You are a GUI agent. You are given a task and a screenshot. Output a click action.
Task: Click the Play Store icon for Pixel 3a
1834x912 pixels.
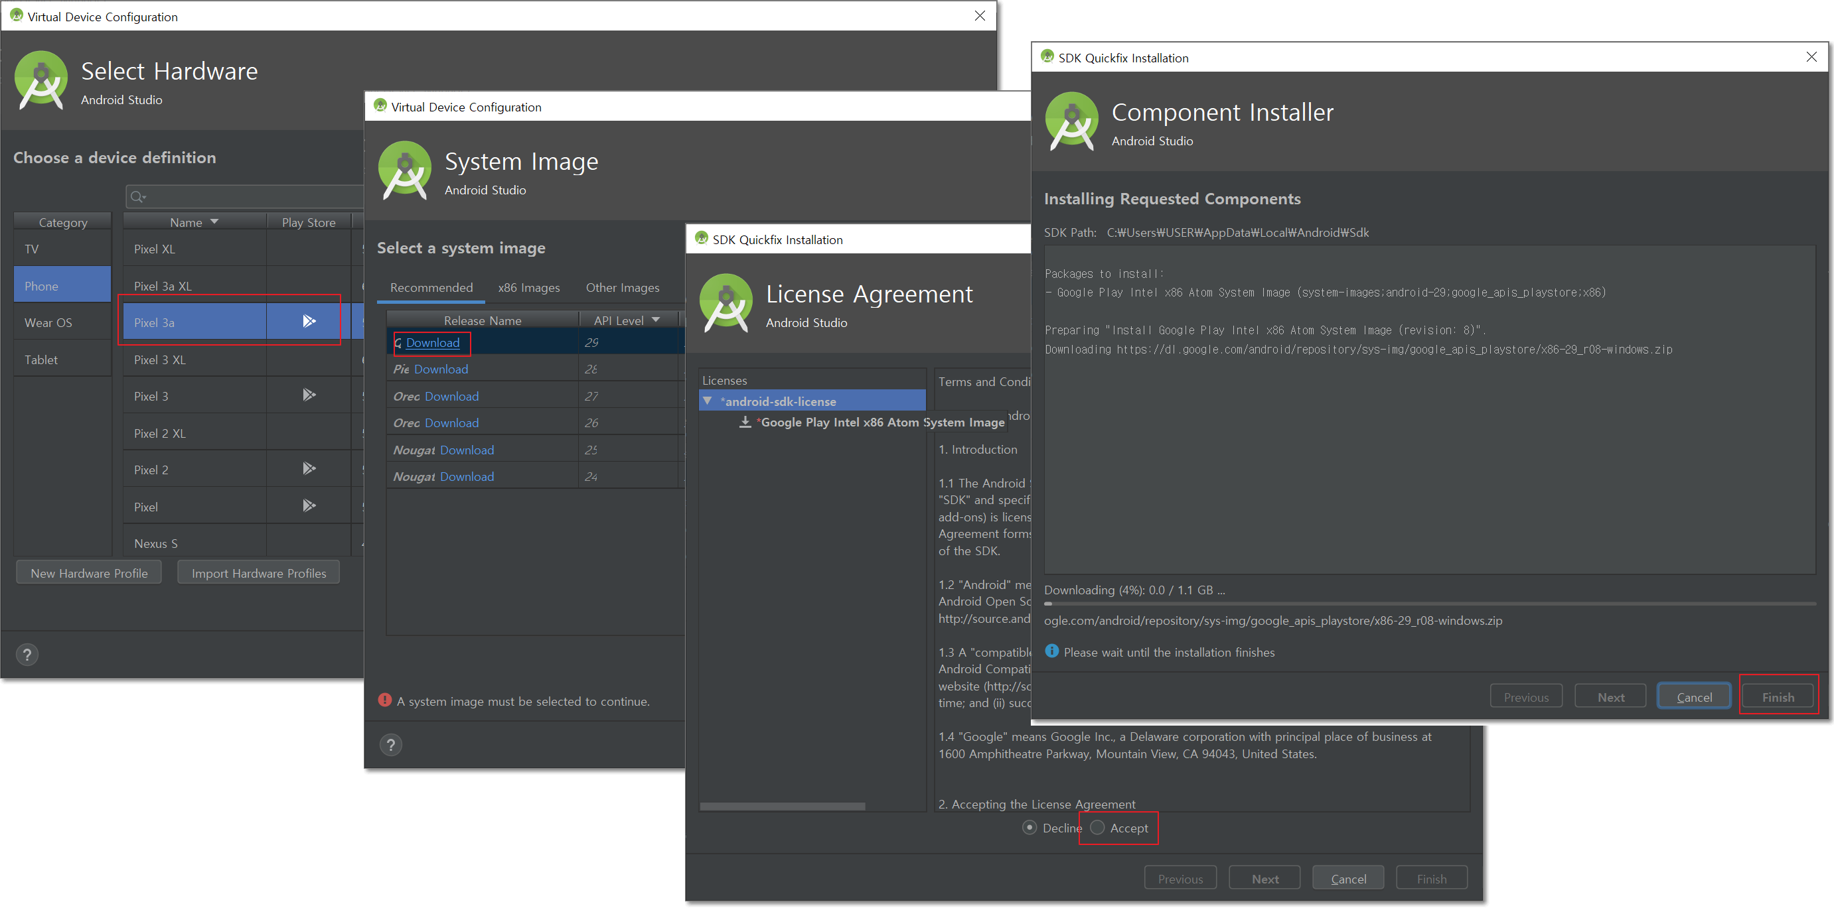[309, 322]
